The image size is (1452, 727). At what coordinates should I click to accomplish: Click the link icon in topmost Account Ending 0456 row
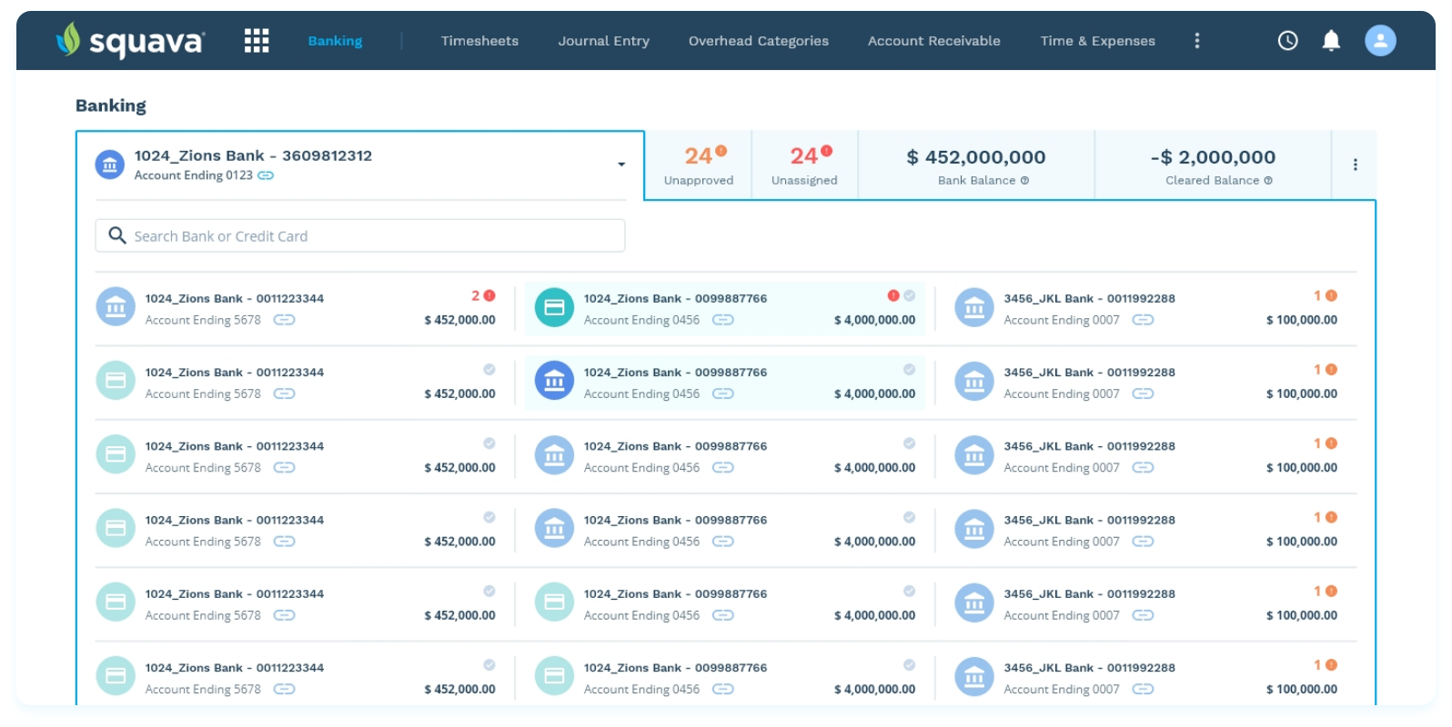(x=722, y=320)
